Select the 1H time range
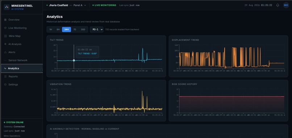The image size is (292, 138). (x=51, y=30)
